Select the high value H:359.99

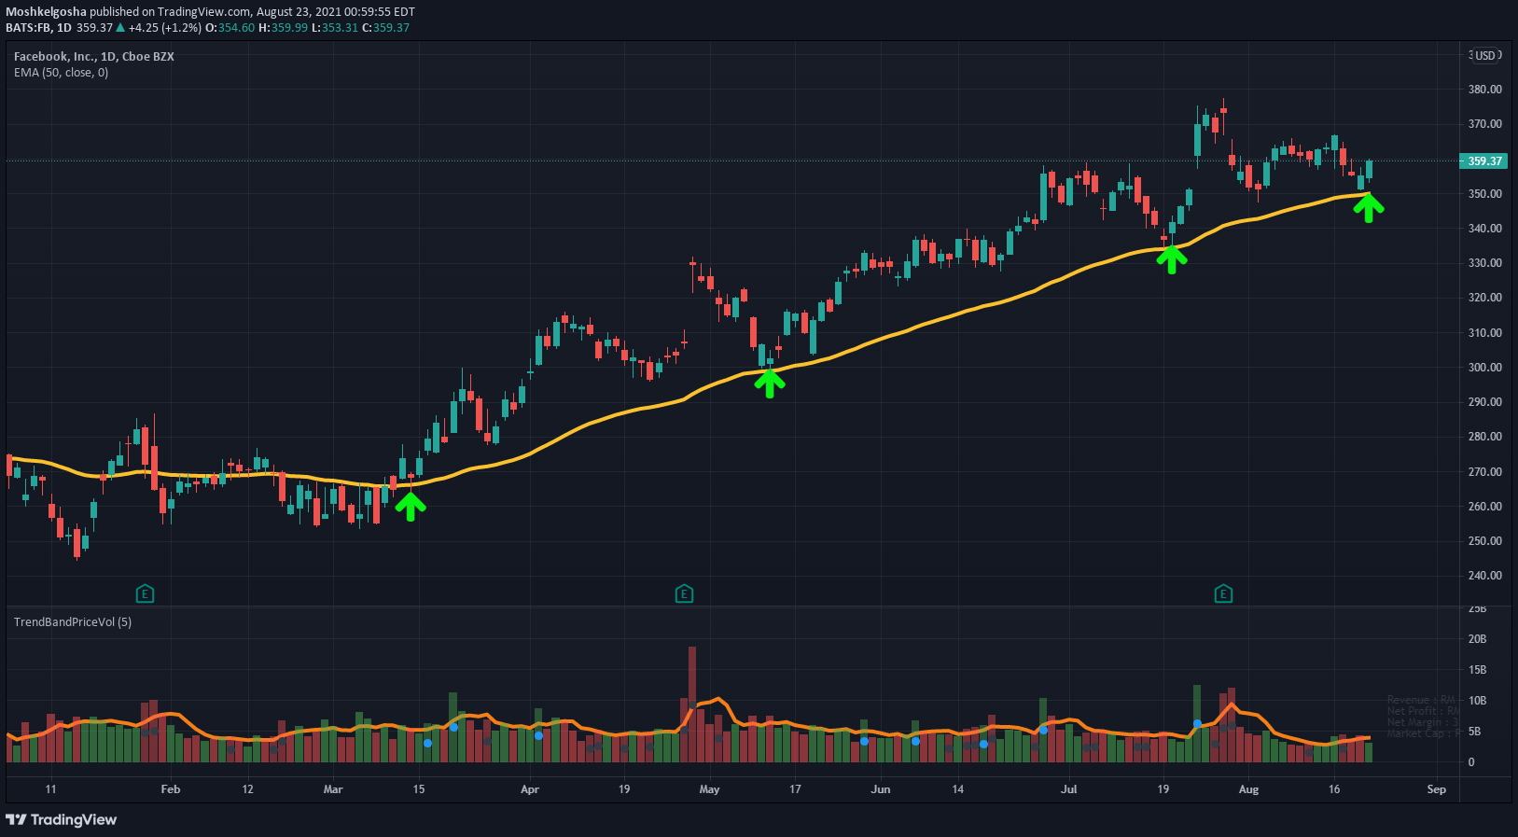tap(284, 28)
